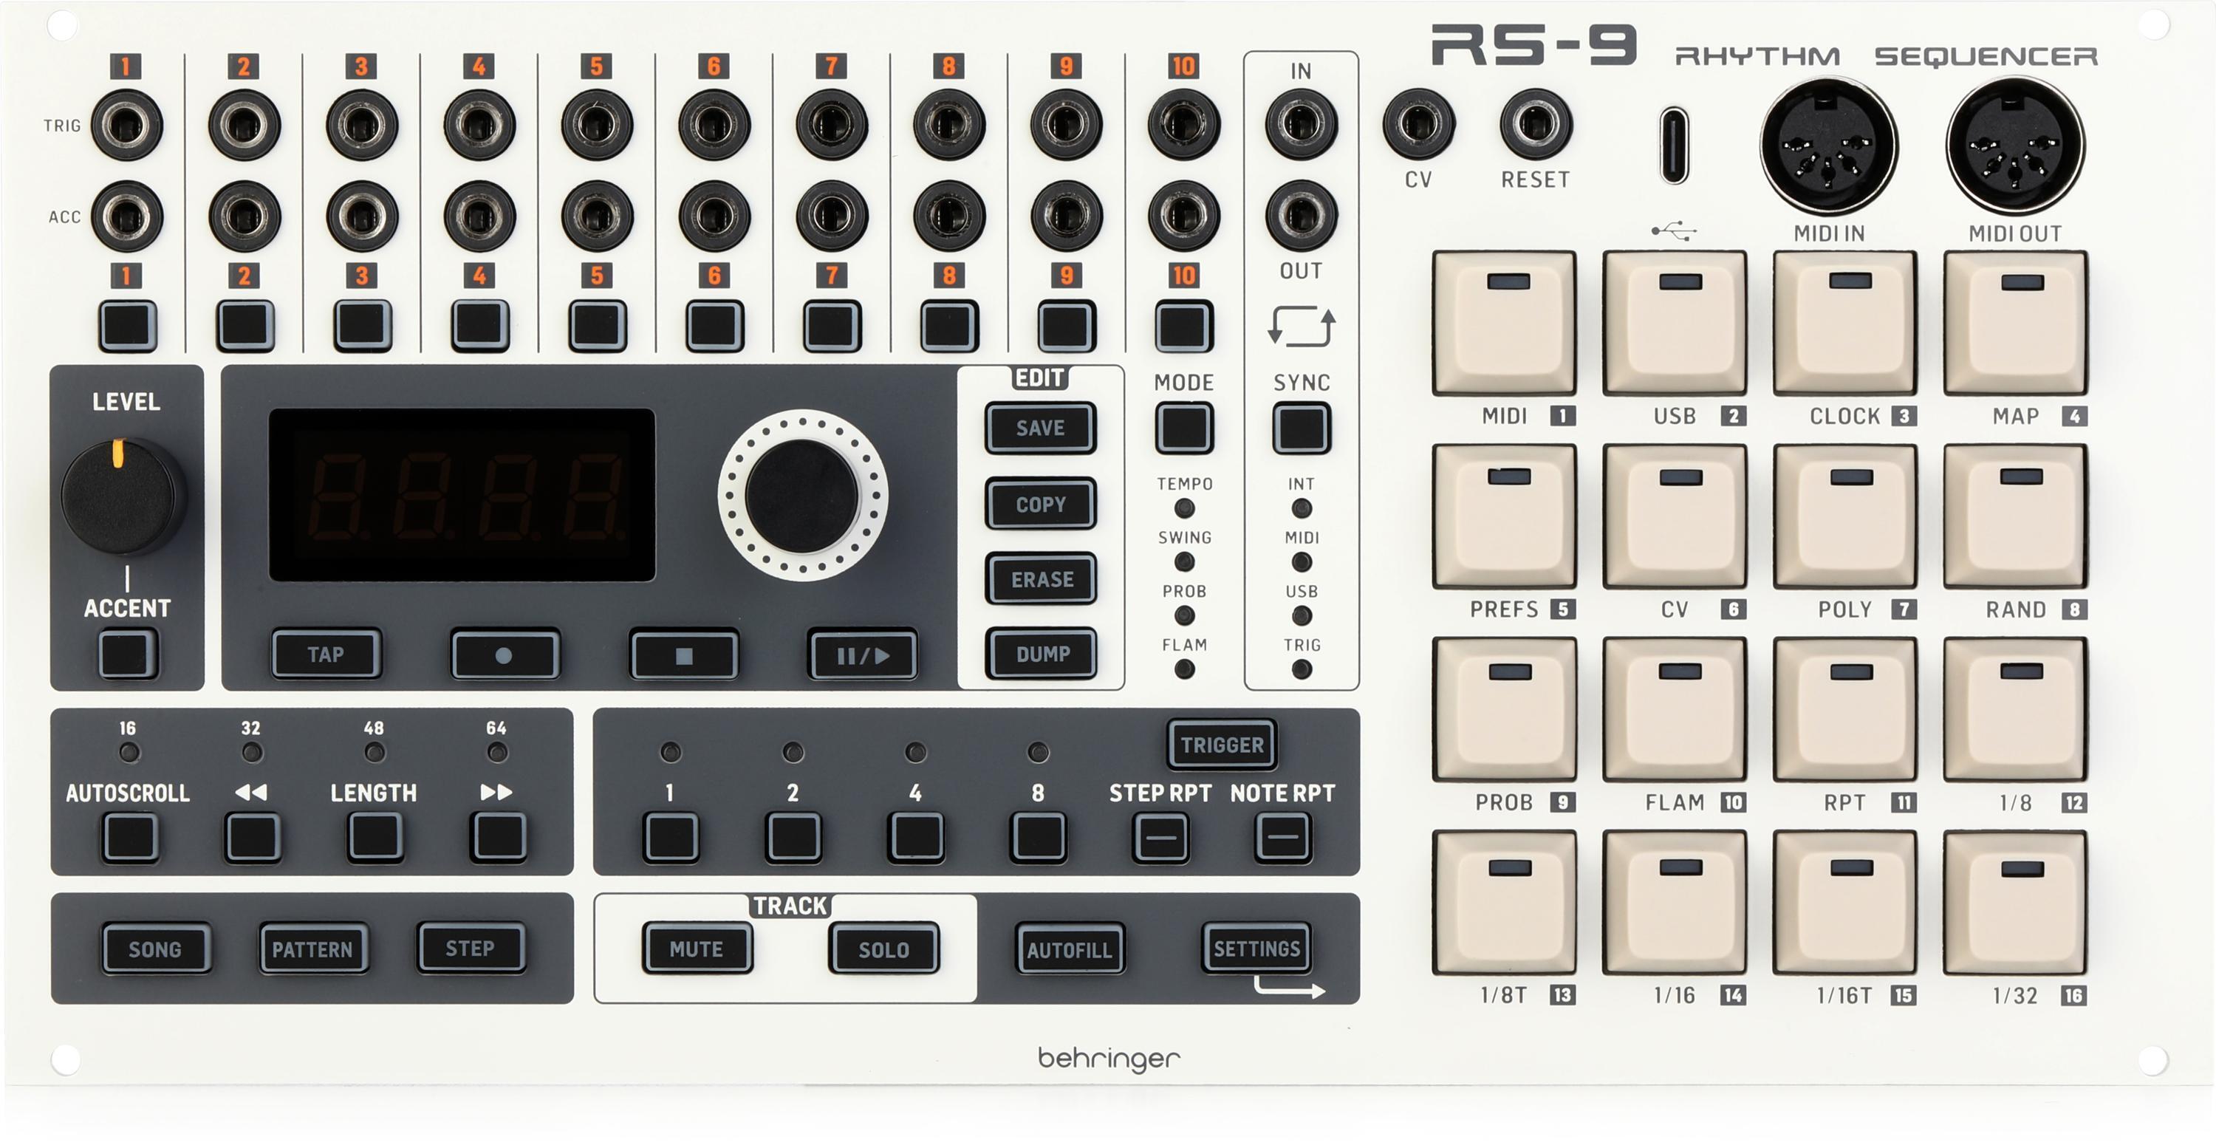Switch to PATTERN mode
The image size is (2216, 1148).
312,949
